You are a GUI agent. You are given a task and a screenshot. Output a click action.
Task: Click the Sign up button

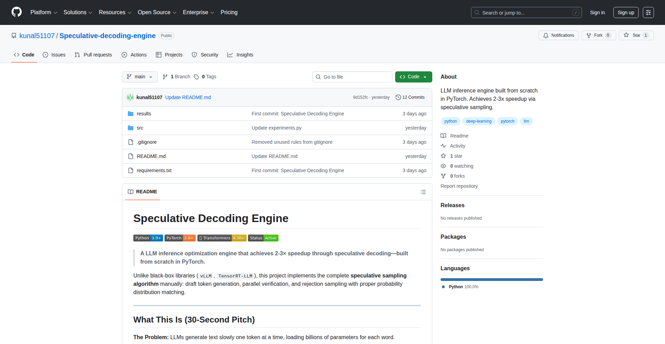click(x=626, y=12)
